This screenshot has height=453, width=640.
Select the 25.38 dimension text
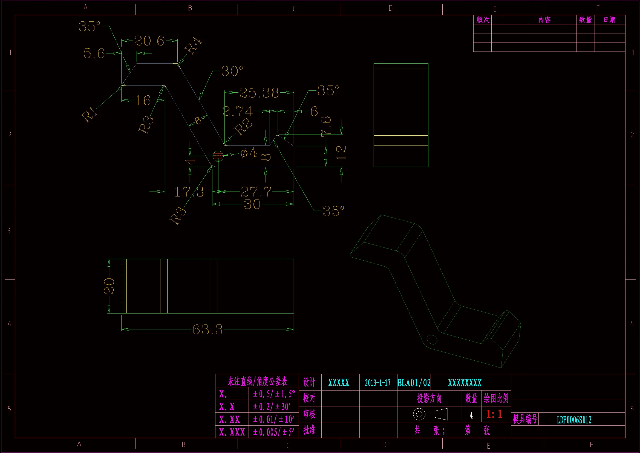(259, 93)
